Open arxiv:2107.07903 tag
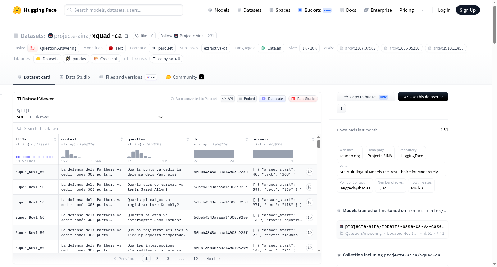Screen dimensions: 497x267 [358, 48]
